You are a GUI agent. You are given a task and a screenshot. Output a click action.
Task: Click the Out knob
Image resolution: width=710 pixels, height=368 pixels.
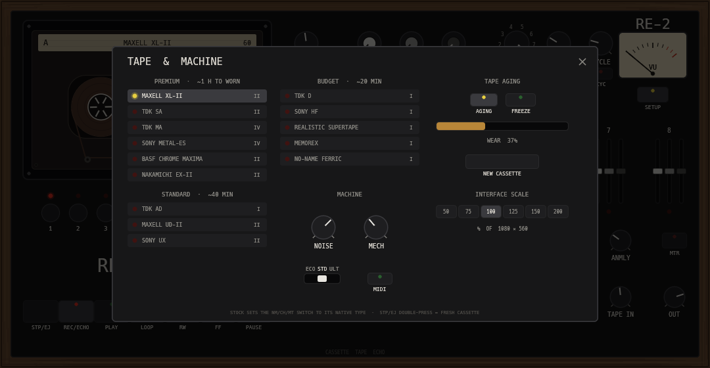(674, 298)
